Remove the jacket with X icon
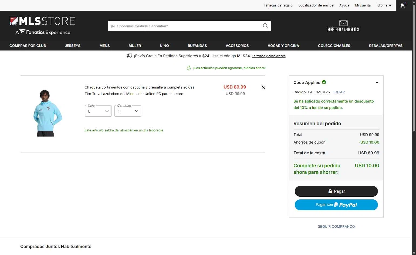 pyautogui.click(x=263, y=87)
